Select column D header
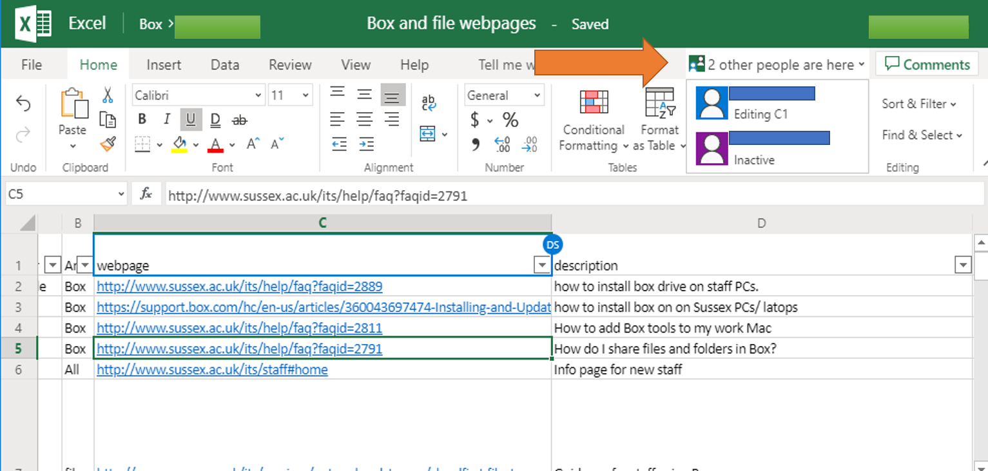 coord(762,223)
